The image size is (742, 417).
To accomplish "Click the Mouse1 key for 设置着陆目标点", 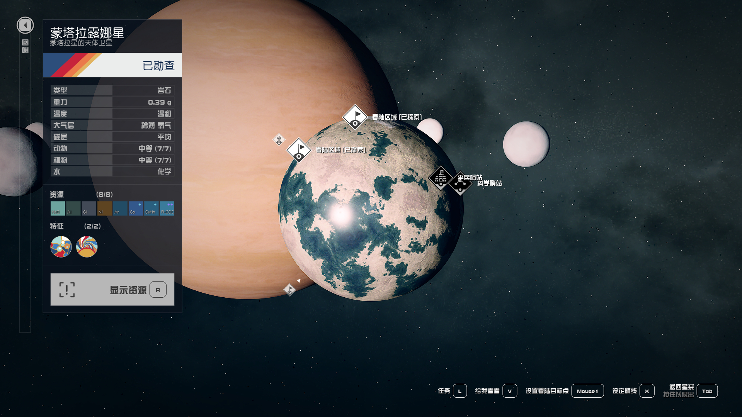I will [x=587, y=391].
